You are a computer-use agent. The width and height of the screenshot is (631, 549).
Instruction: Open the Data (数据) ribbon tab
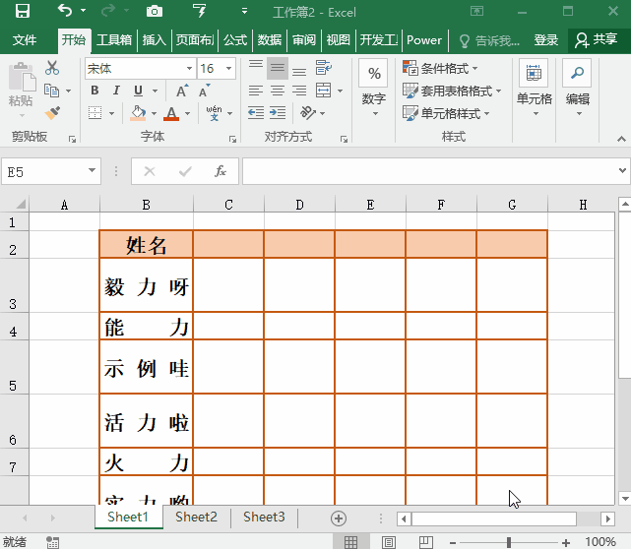(270, 40)
